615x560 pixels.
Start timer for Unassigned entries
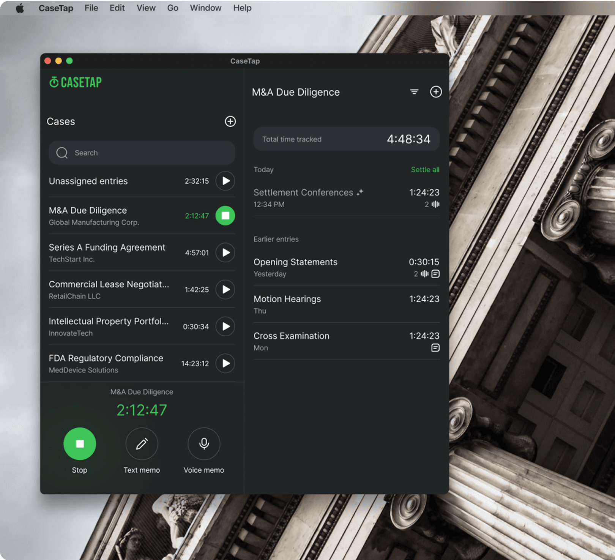pyautogui.click(x=225, y=181)
